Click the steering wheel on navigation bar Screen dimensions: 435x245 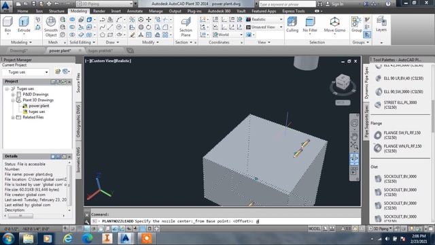pos(354,123)
